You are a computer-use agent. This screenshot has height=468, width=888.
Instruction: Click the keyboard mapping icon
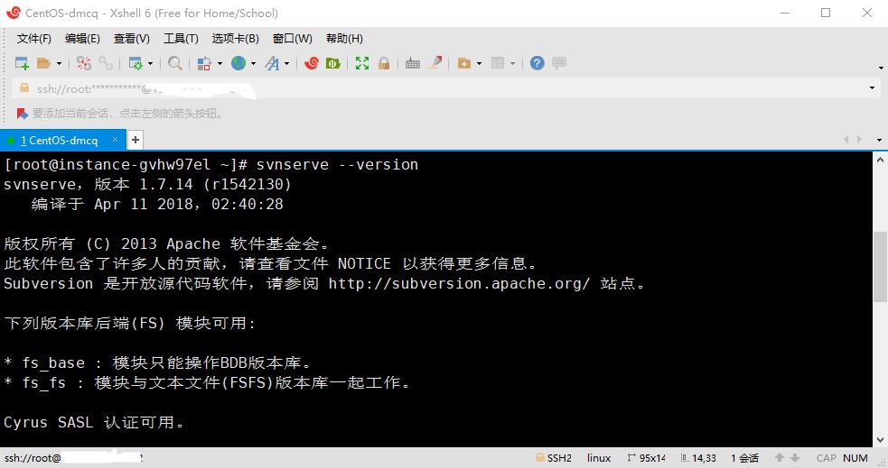[x=413, y=63]
